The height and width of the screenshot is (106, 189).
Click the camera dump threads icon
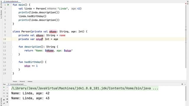[x=4, y=93]
